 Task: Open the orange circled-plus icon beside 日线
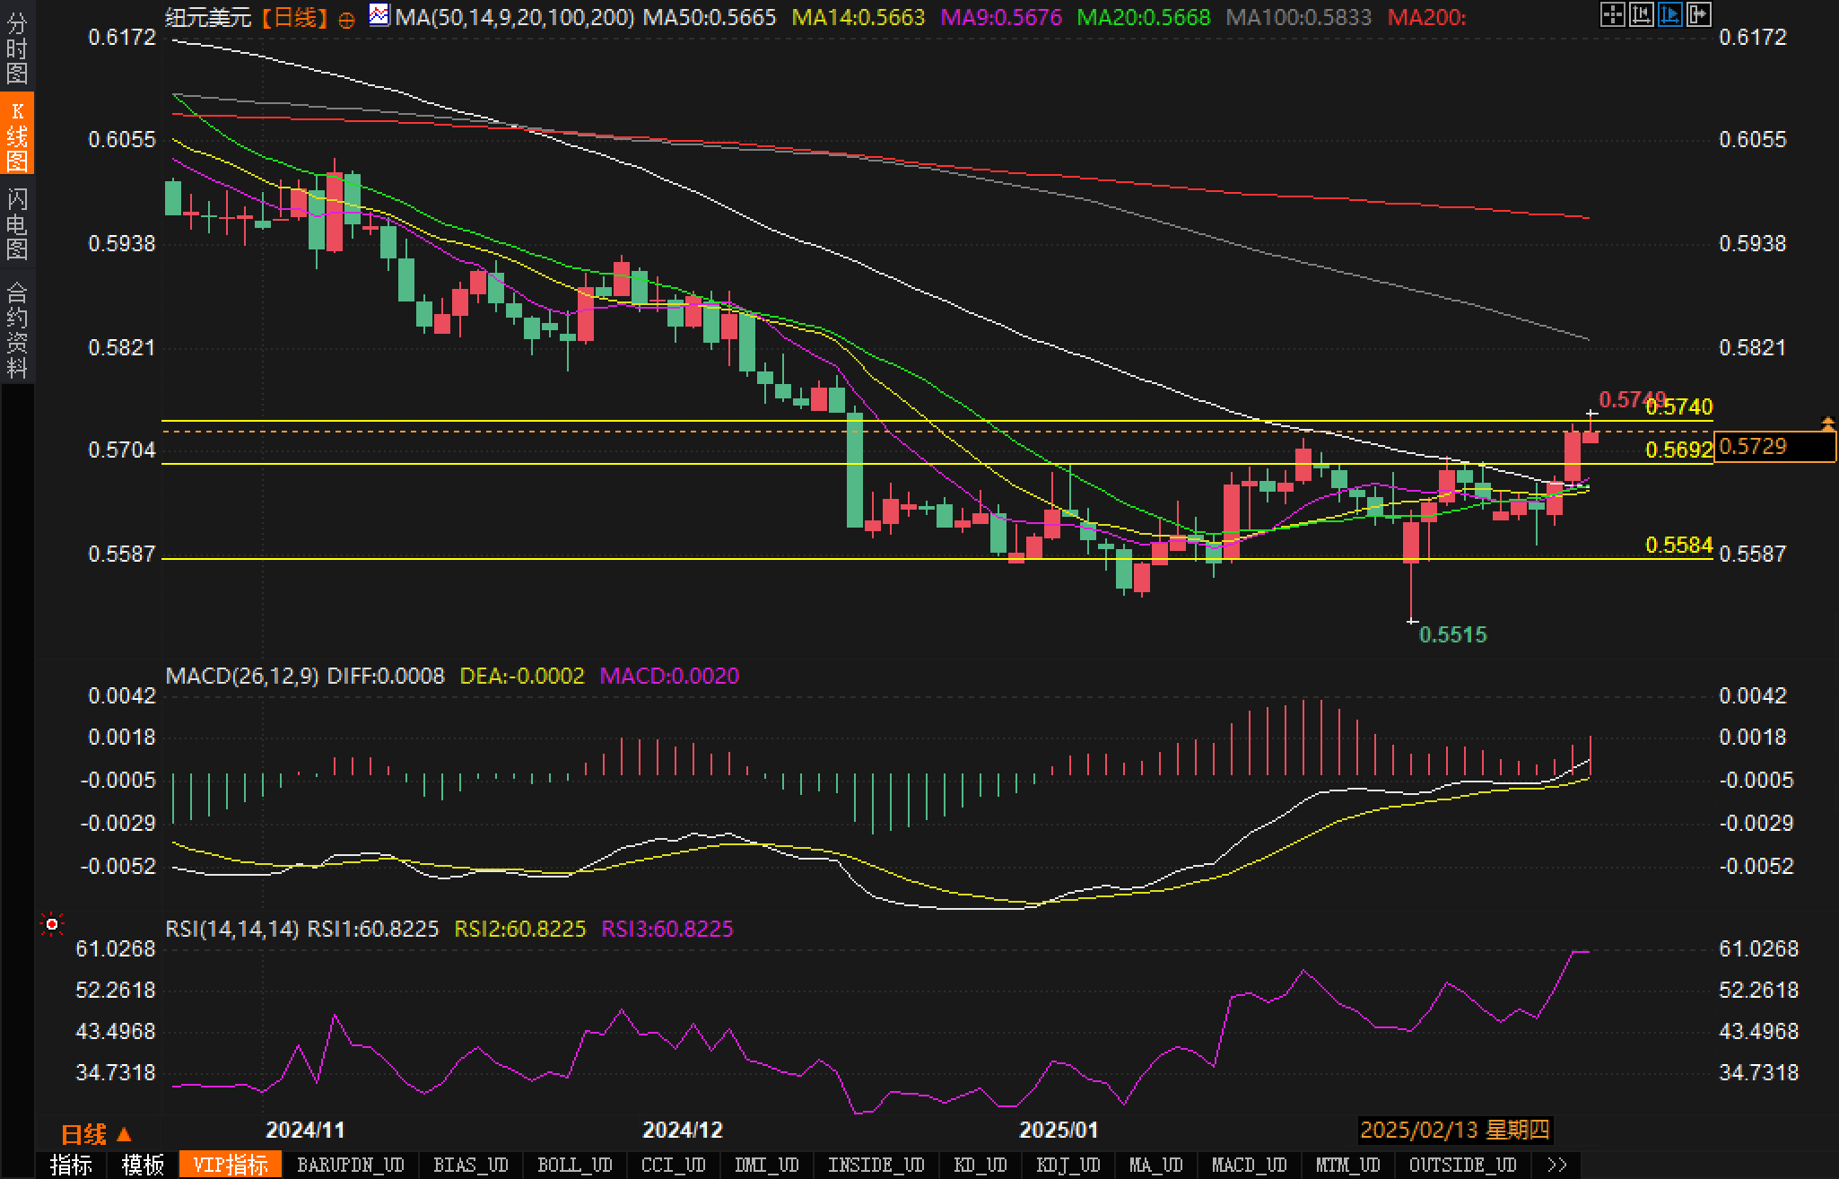(346, 19)
